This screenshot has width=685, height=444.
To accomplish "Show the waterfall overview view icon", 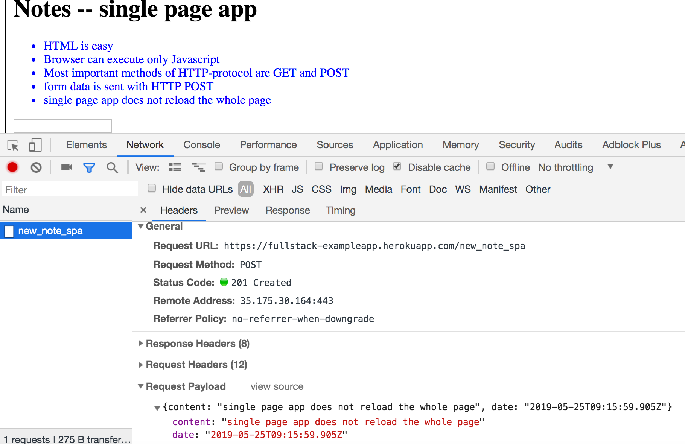I will [x=198, y=167].
